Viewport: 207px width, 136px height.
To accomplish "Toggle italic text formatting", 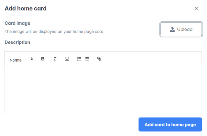I will (x=55, y=59).
